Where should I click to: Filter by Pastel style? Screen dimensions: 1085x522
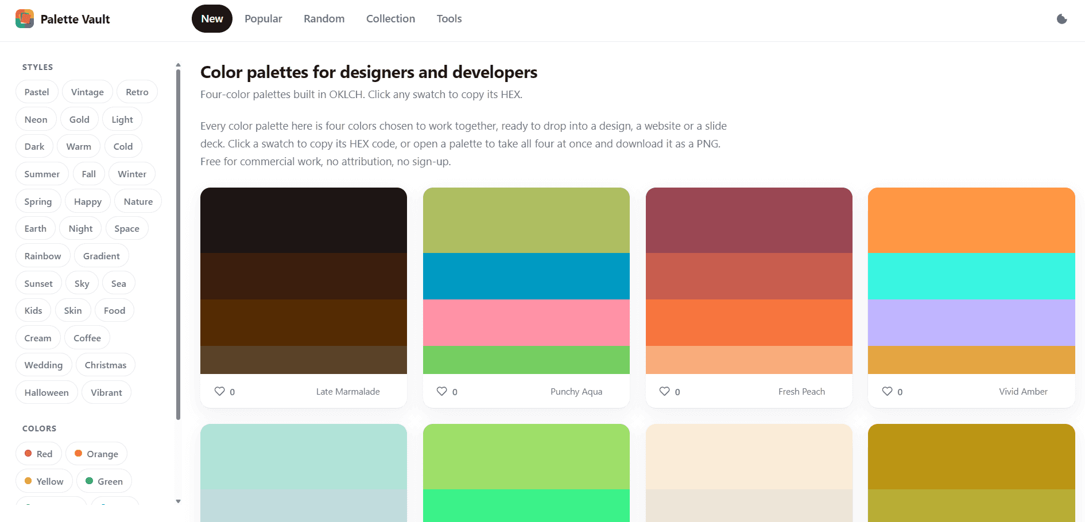(37, 92)
